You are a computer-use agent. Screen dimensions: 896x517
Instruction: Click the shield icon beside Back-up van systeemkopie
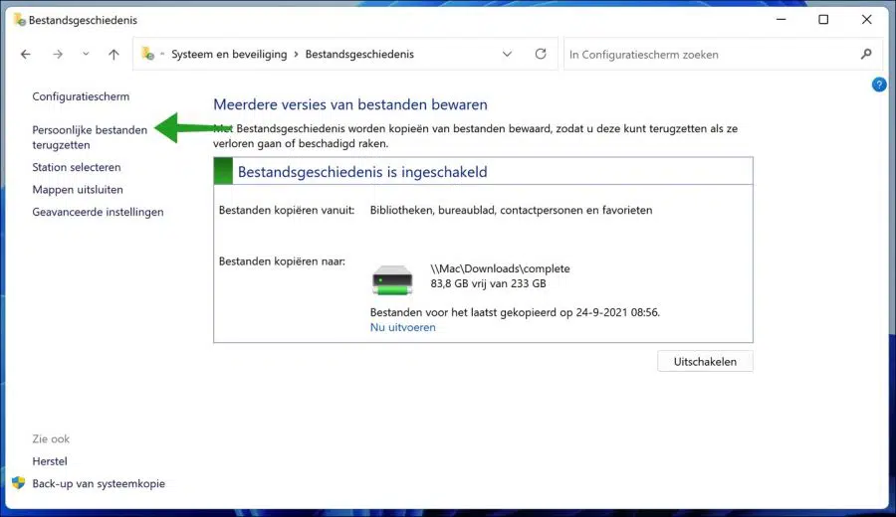(x=19, y=483)
